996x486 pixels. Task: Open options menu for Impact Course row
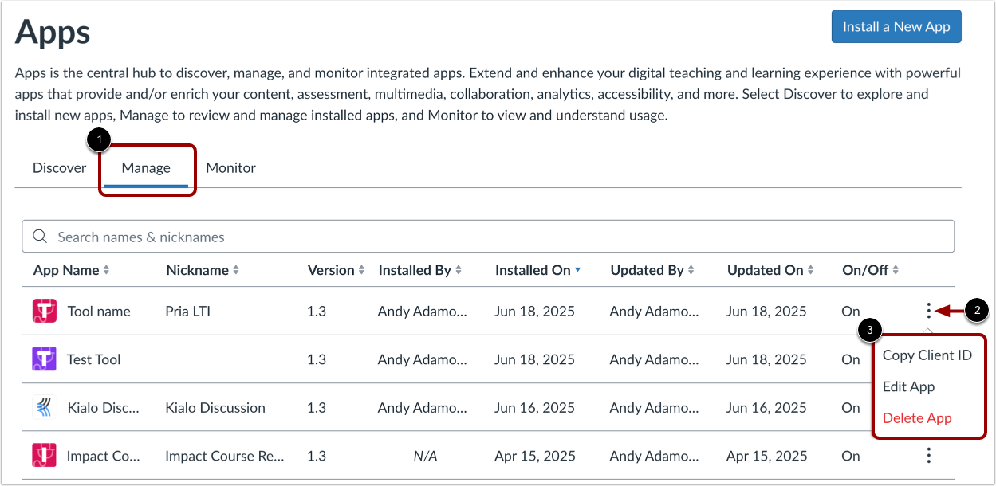point(928,456)
